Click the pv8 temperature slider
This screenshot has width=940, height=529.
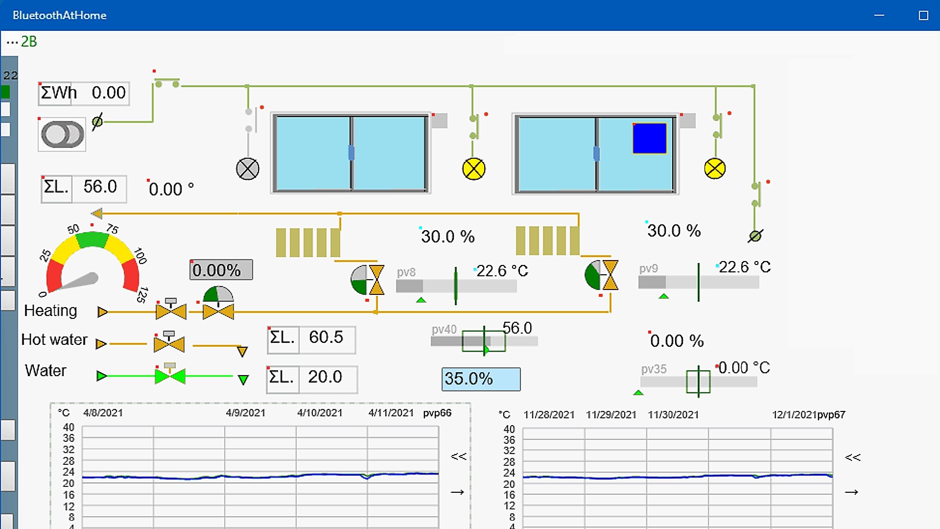456,286
